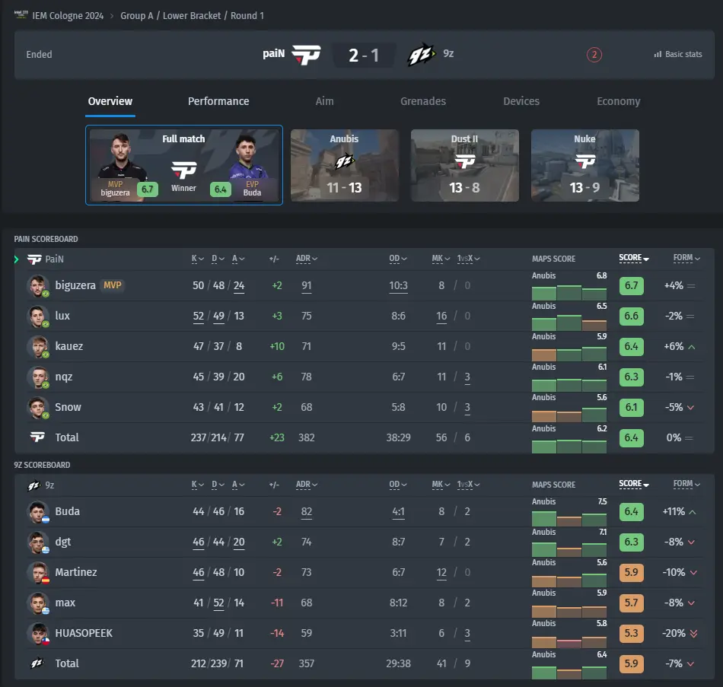Sort PaiN scoreboard by D column
Image resolution: width=723 pixels, height=687 pixels.
218,259
